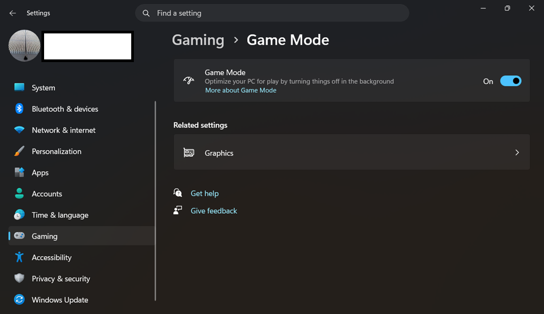Click the 'Game Mode' page title text

click(x=287, y=40)
